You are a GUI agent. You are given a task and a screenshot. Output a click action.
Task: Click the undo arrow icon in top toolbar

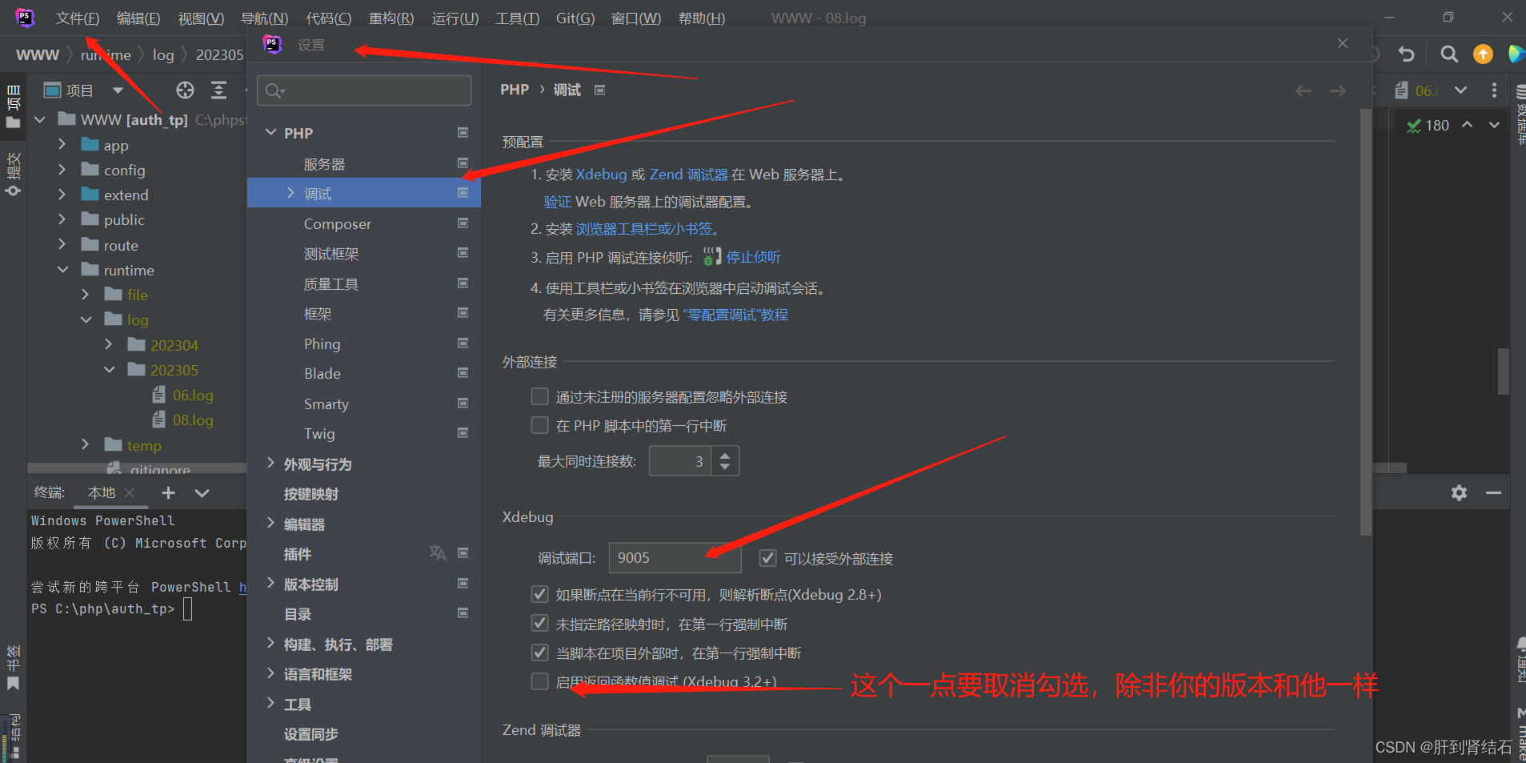(x=1406, y=54)
